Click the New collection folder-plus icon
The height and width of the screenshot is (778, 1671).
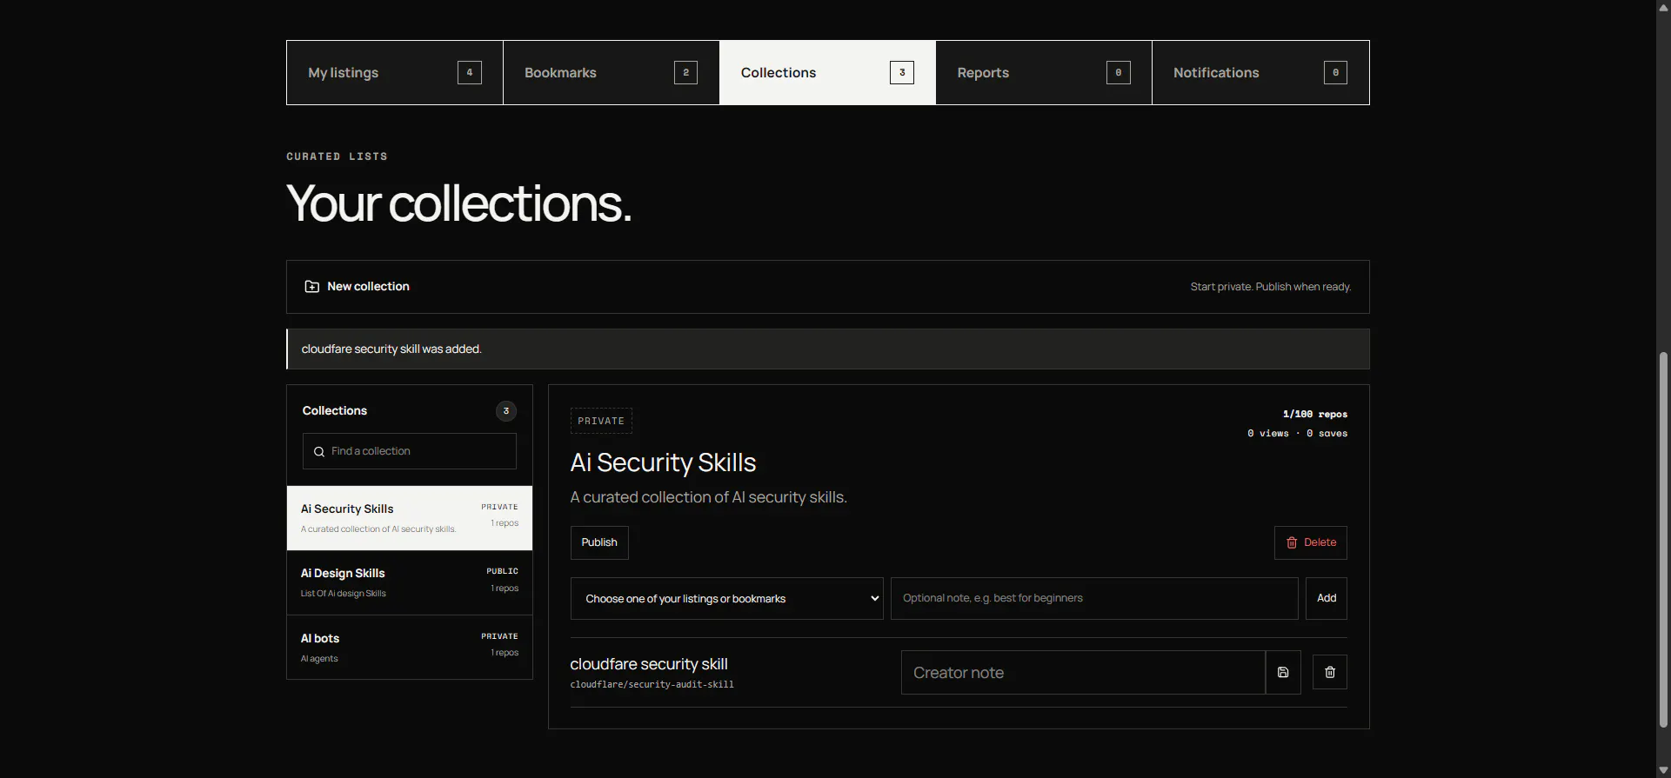tap(311, 287)
